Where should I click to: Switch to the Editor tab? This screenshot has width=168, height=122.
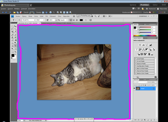pyautogui.click(x=155, y=5)
